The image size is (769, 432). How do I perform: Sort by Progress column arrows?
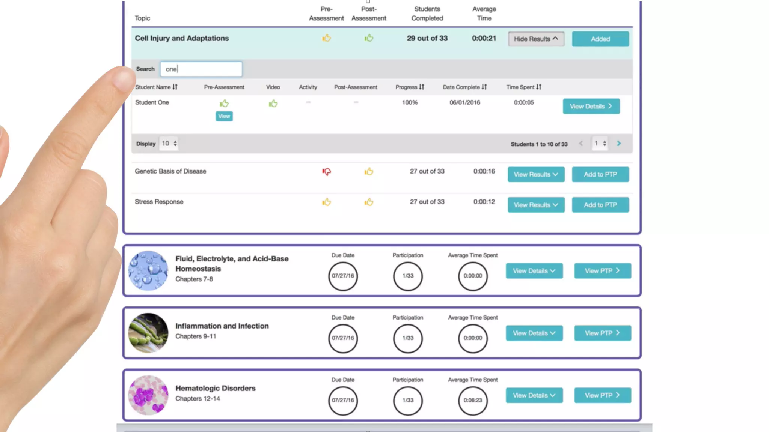[422, 87]
